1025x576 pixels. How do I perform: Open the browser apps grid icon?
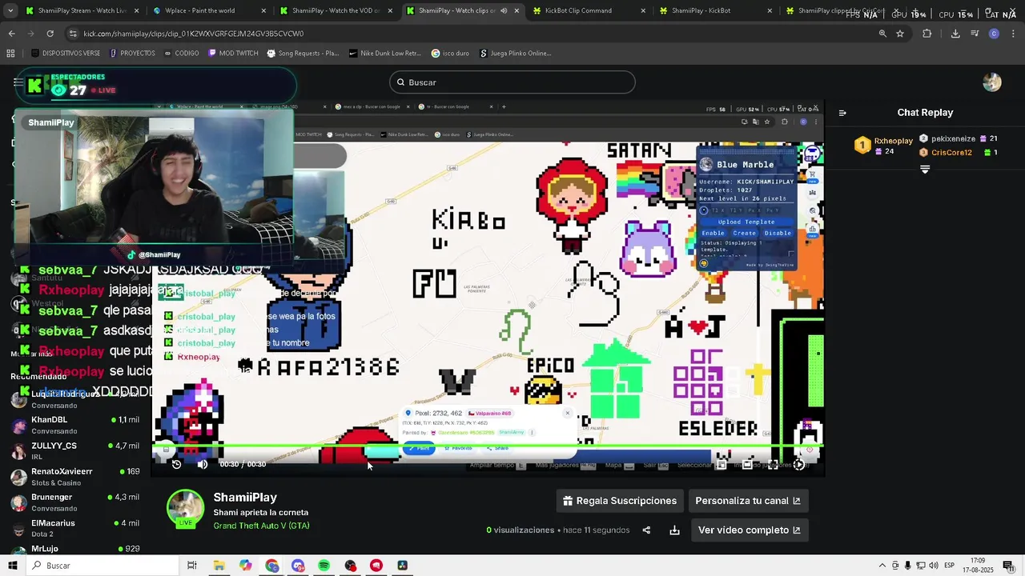tap(10, 54)
